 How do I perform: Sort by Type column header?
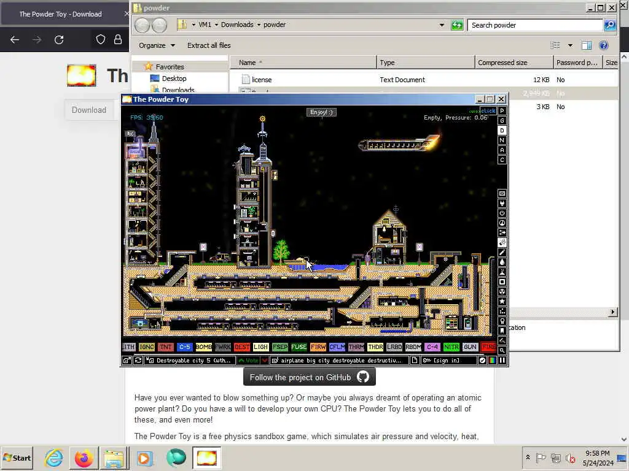pos(426,63)
